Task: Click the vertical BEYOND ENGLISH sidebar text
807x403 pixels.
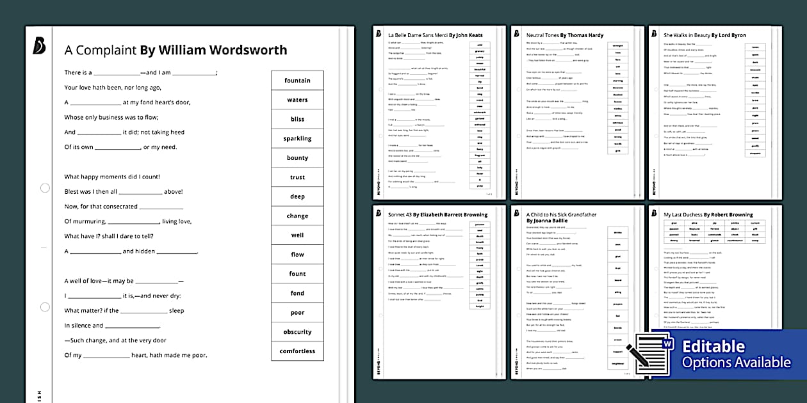Action: [x=40, y=393]
